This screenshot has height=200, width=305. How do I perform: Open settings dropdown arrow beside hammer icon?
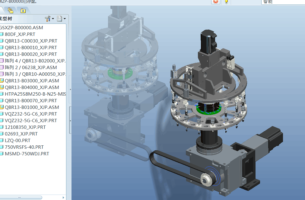point(53,19)
